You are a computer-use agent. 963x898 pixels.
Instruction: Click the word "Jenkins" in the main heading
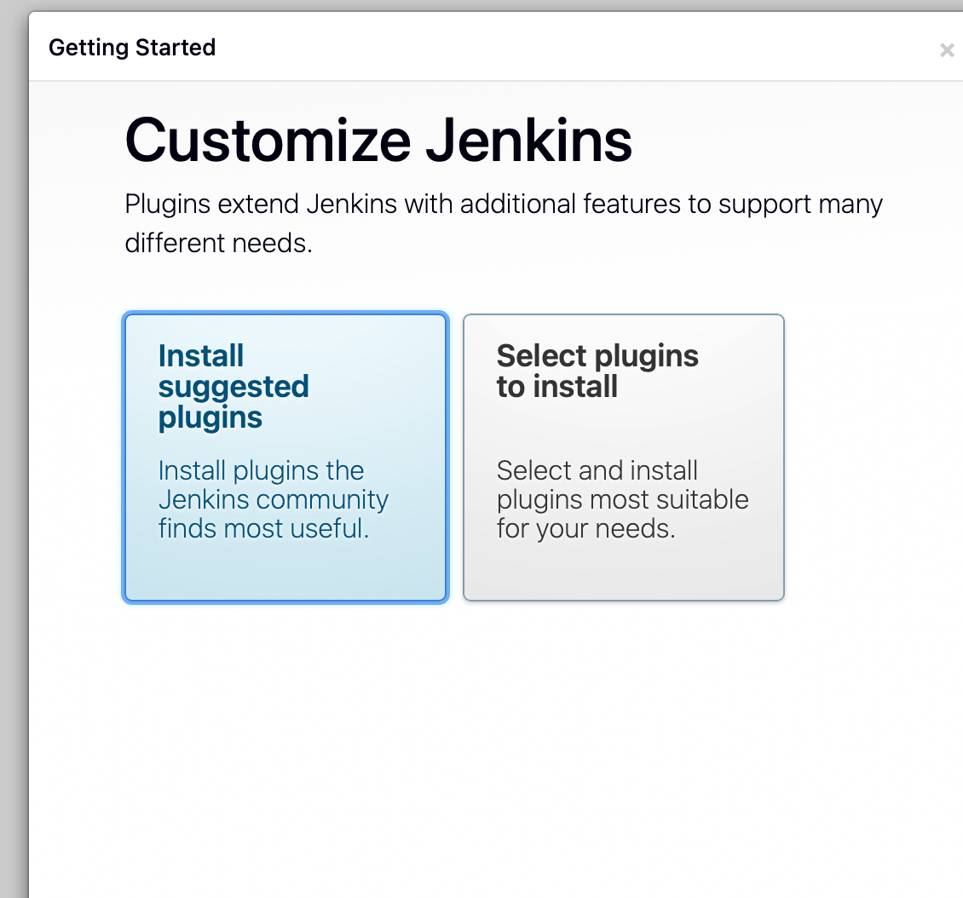pos(528,141)
